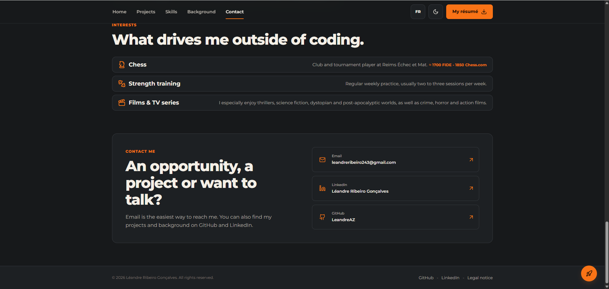Click the footer GitHub link
The width and height of the screenshot is (609, 289).
426,278
